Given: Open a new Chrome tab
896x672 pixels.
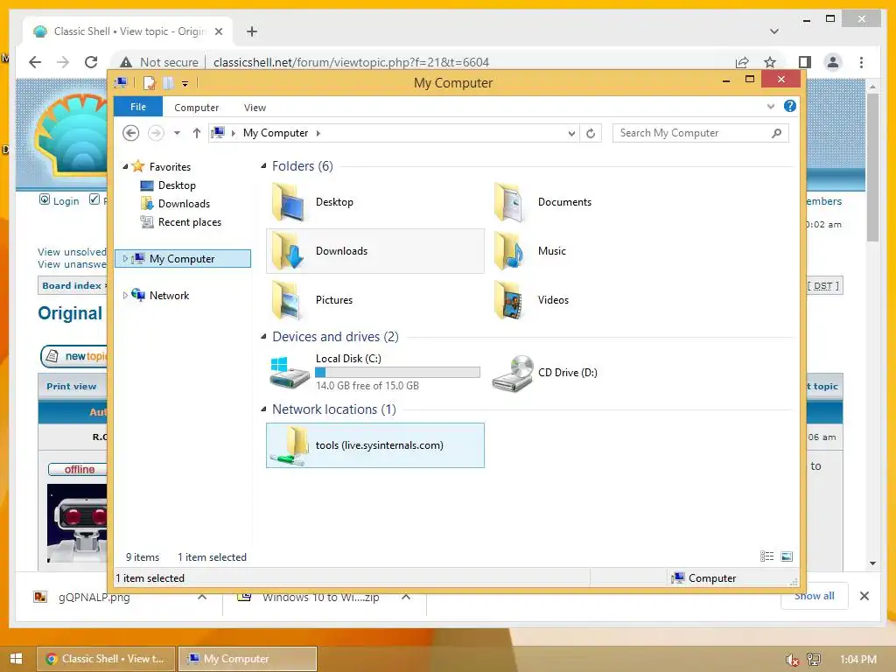Looking at the screenshot, I should [x=252, y=31].
